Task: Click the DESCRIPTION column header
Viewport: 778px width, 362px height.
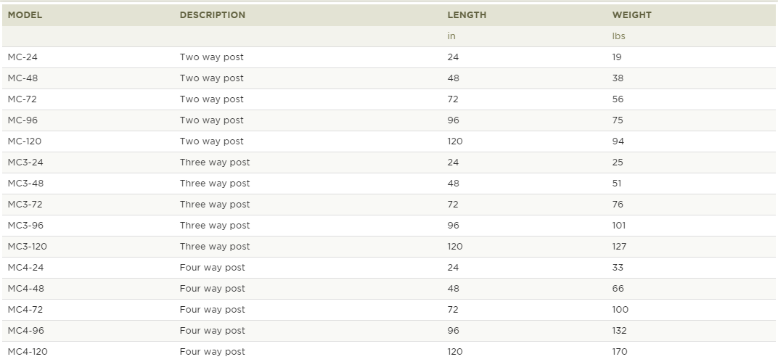Action: (x=213, y=15)
